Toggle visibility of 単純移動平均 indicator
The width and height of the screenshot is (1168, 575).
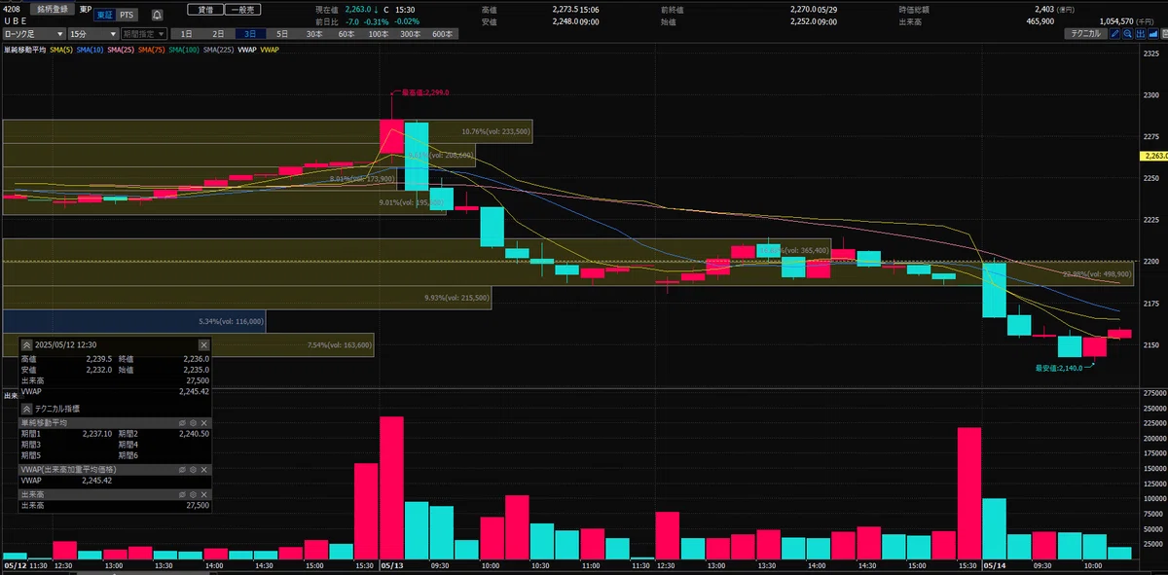tap(182, 423)
